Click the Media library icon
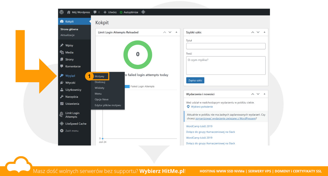The height and width of the screenshot is (176, 328). (62, 52)
